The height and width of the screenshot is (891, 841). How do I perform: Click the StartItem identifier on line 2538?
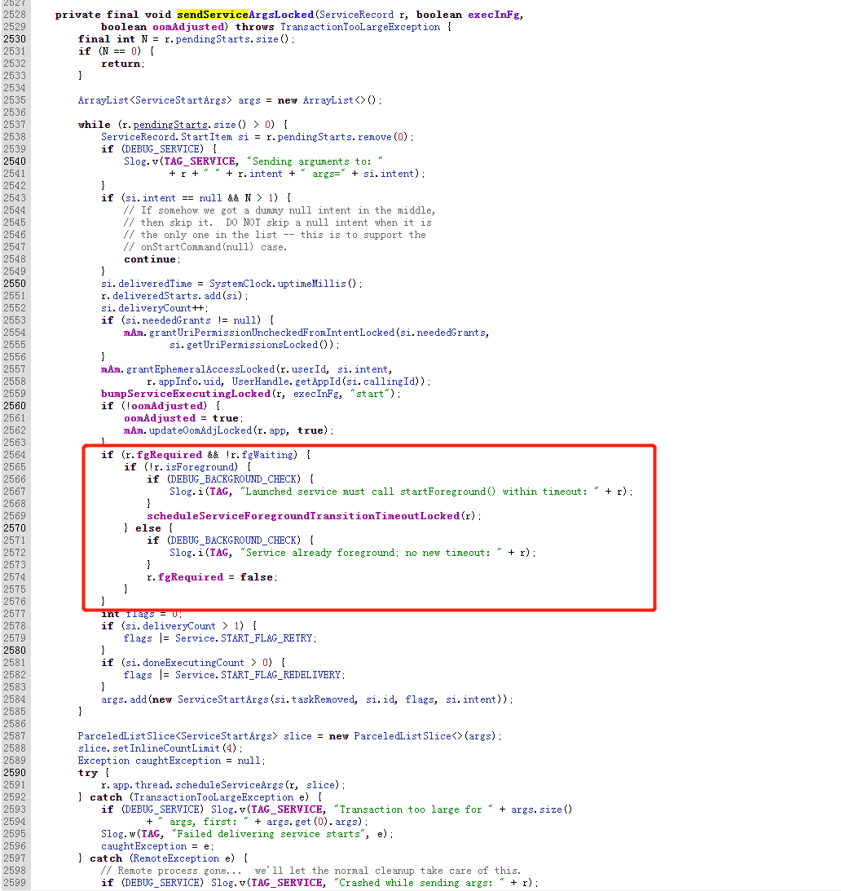pyautogui.click(x=206, y=137)
